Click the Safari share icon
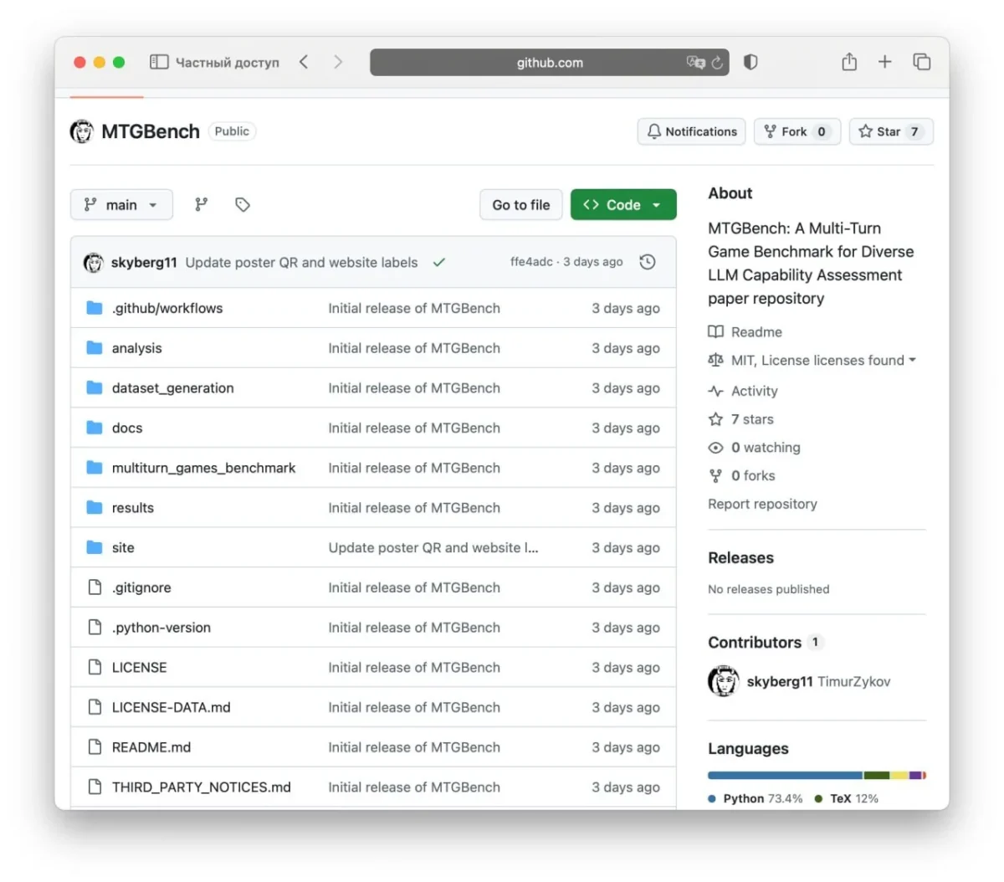This screenshot has width=1004, height=882. (849, 62)
